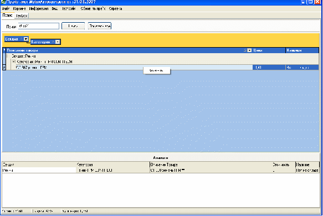Select the availability cell in analogs row
Image resolution: width=323 pixels, height=216 pixels.
point(307,170)
